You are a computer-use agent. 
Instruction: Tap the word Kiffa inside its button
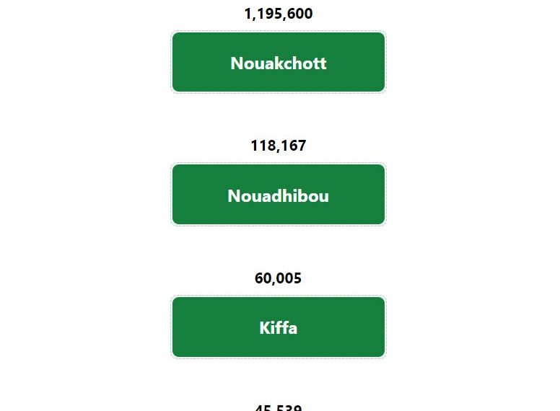tap(279, 328)
